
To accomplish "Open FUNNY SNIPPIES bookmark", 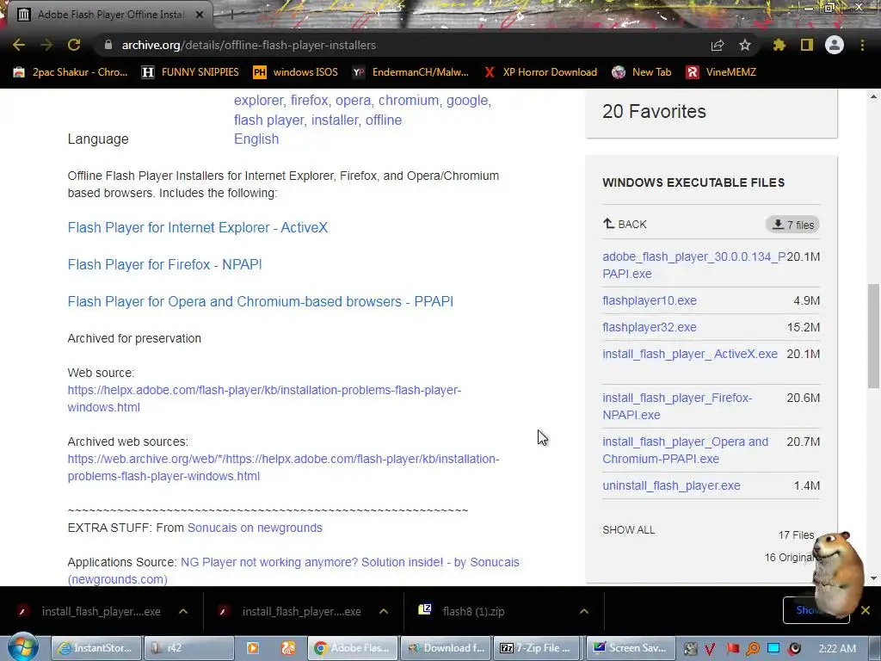I will 190,72.
